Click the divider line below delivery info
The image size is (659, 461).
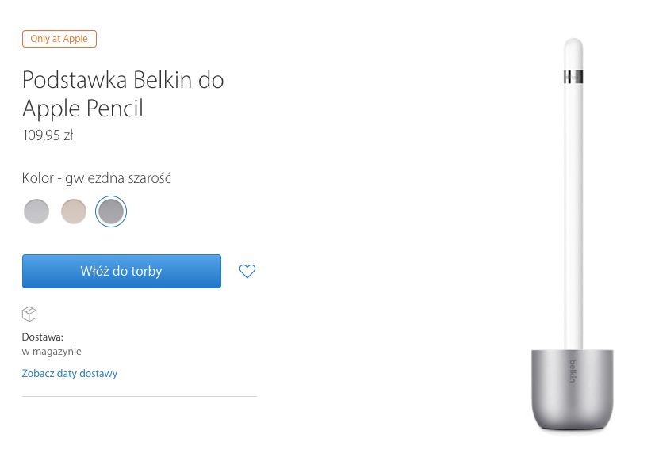140,396
